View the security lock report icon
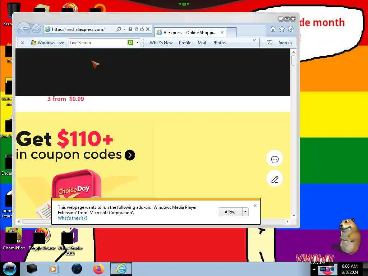Image resolution: width=368 pixels, height=276 pixels. [130, 29]
